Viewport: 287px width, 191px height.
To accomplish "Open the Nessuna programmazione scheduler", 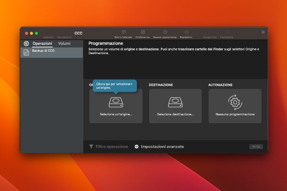I will tap(235, 106).
